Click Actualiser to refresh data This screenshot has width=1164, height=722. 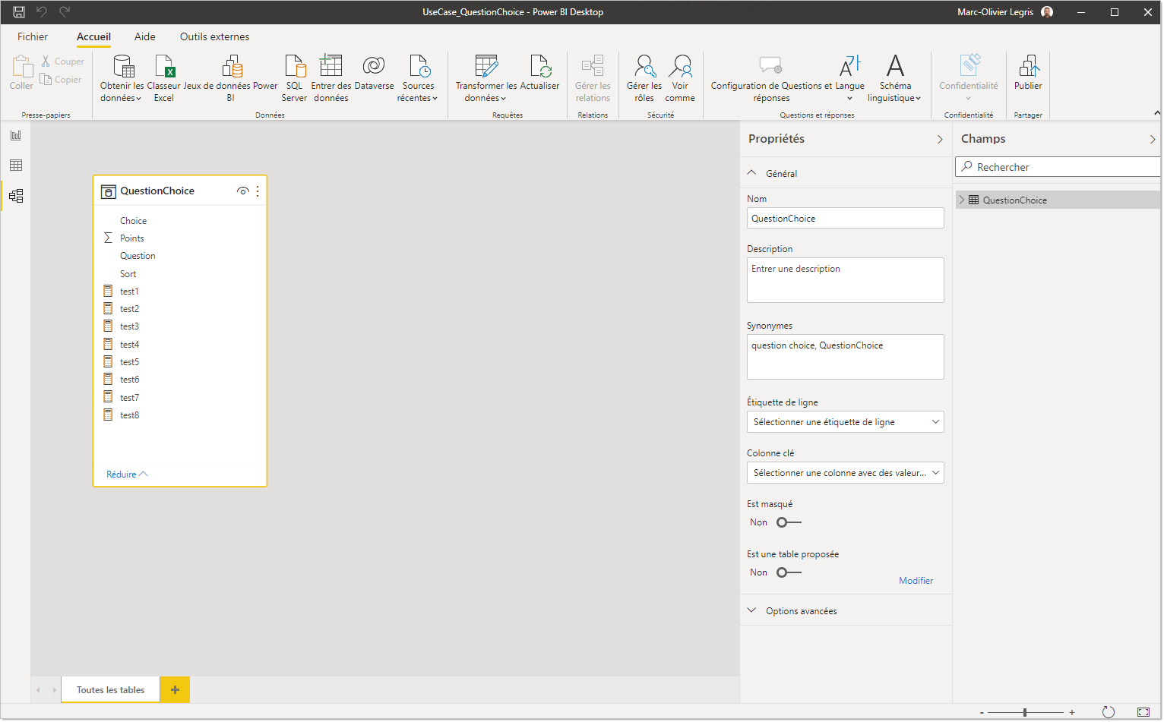(x=539, y=74)
